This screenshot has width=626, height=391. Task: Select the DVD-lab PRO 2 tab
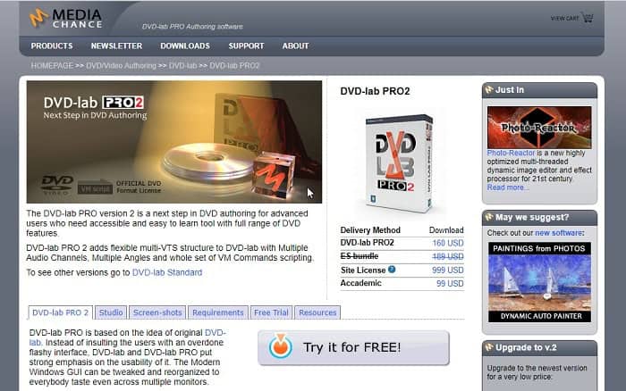tap(60, 312)
